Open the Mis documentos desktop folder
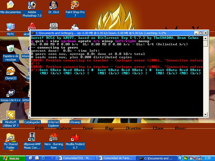 [10, 7]
